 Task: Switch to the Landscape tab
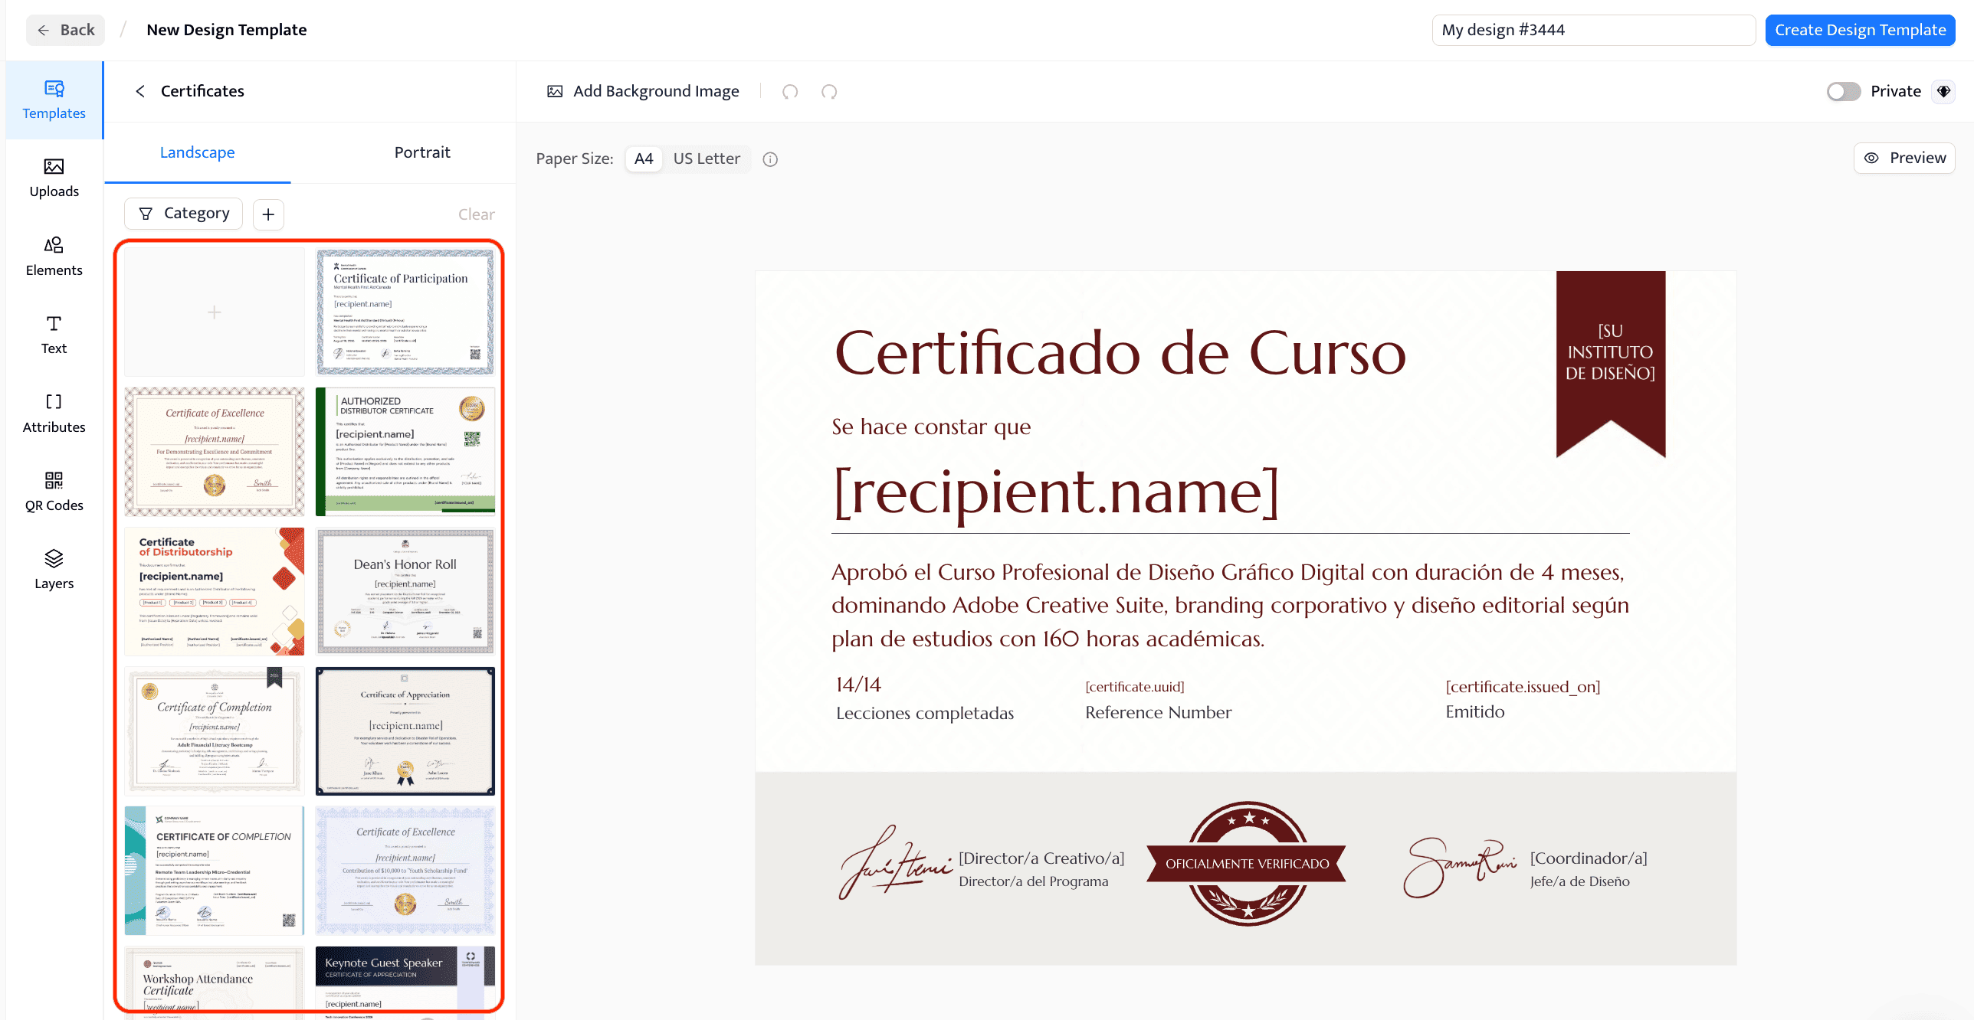(198, 152)
